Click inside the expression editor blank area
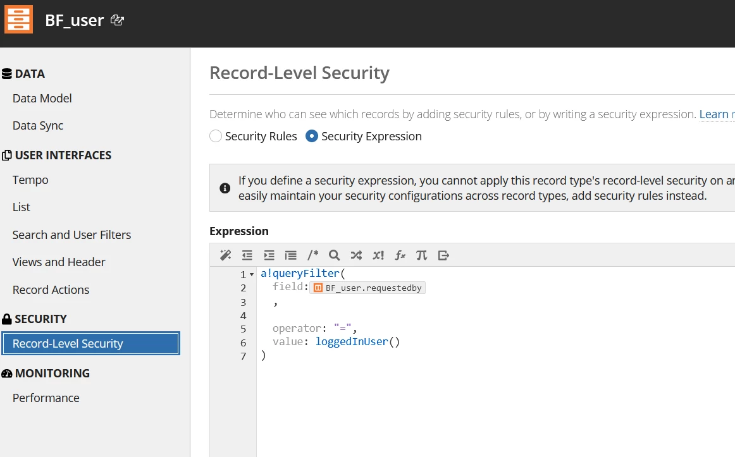735x457 pixels. [495, 407]
